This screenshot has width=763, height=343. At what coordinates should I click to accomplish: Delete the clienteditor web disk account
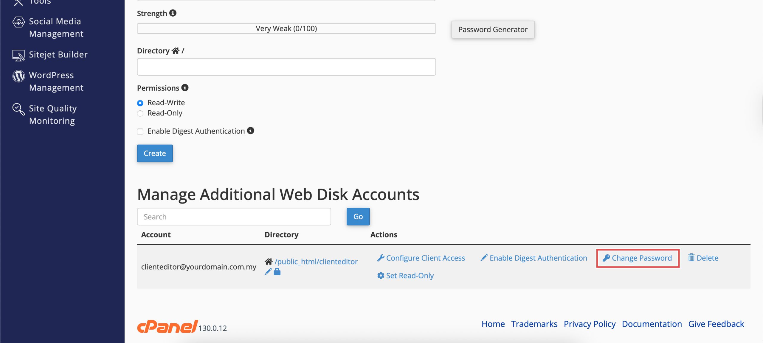(x=703, y=258)
